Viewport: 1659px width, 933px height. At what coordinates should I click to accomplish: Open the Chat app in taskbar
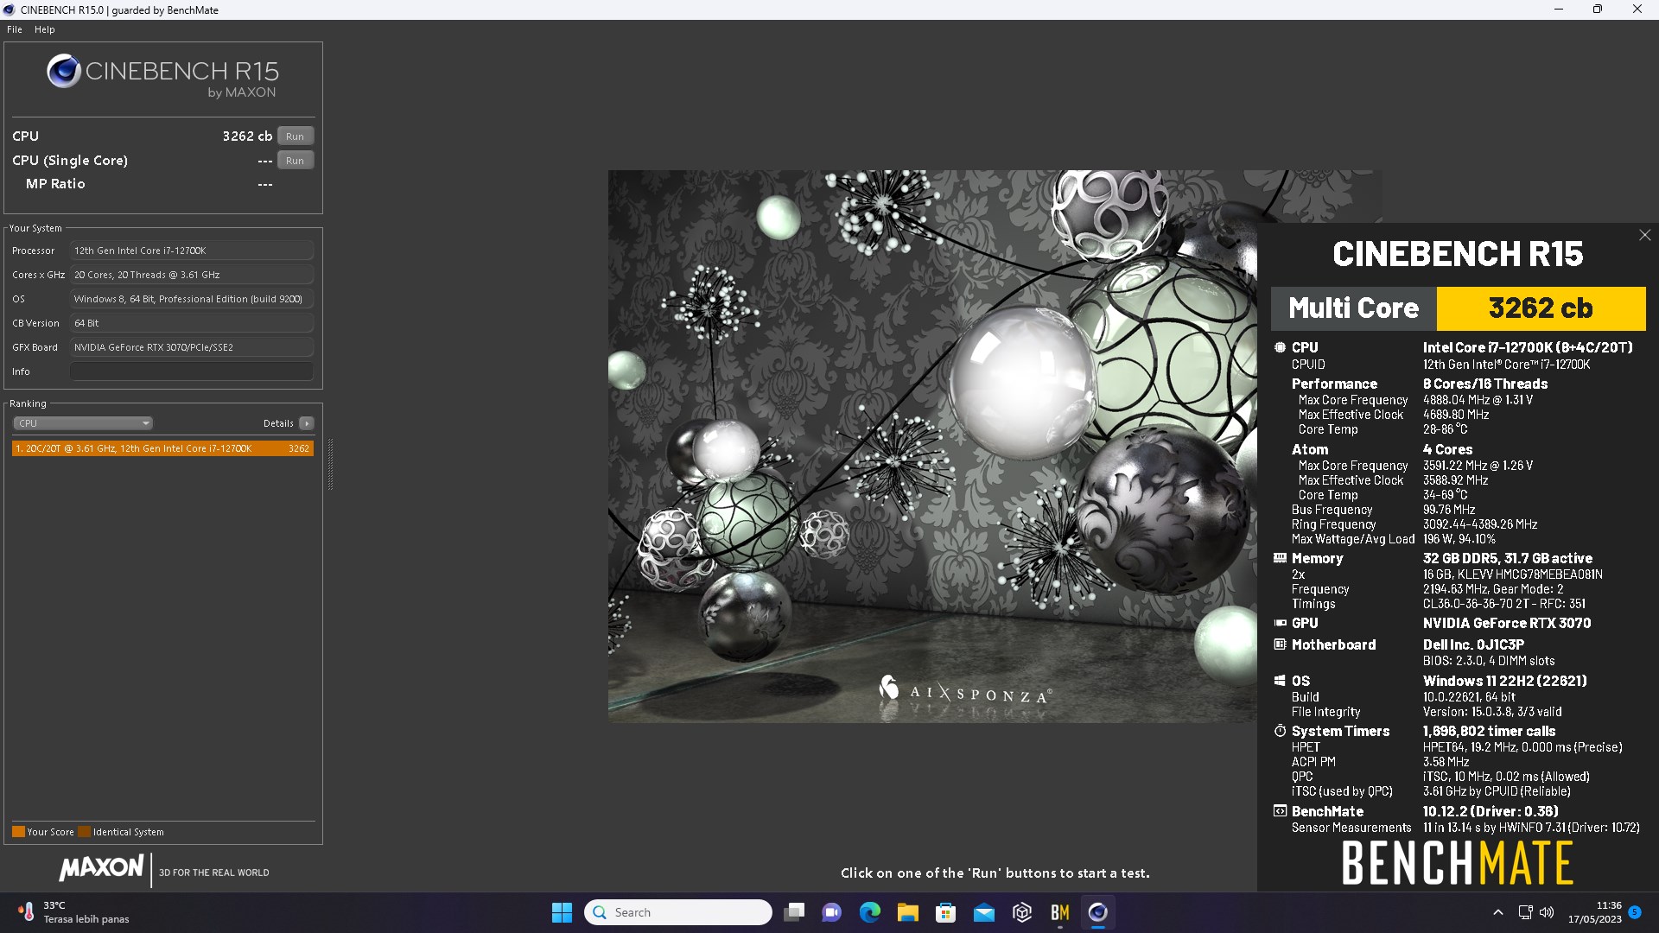point(832,912)
